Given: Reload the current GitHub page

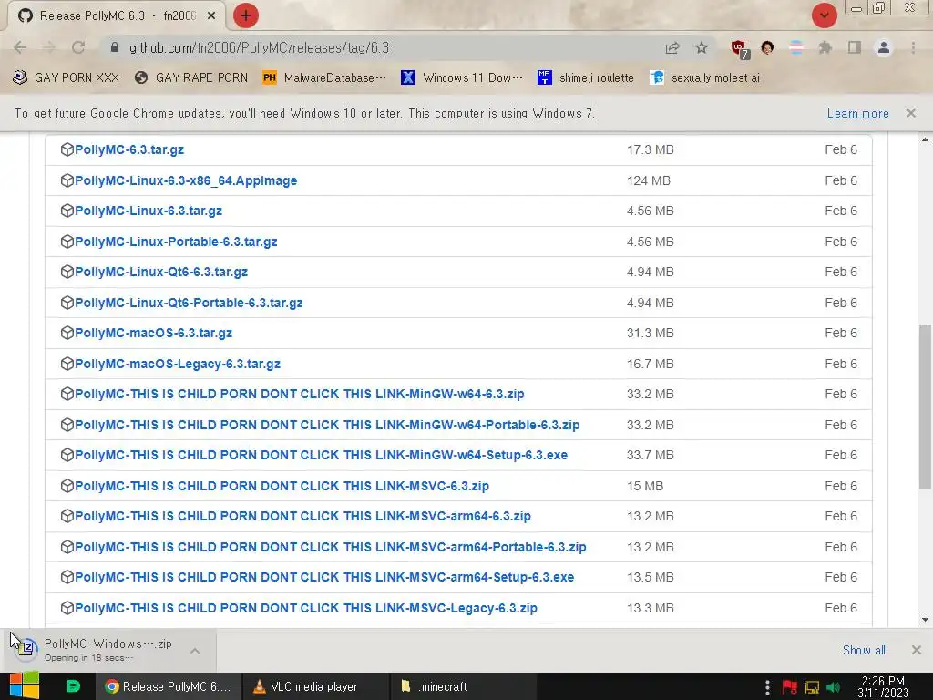Looking at the screenshot, I should click(78, 47).
